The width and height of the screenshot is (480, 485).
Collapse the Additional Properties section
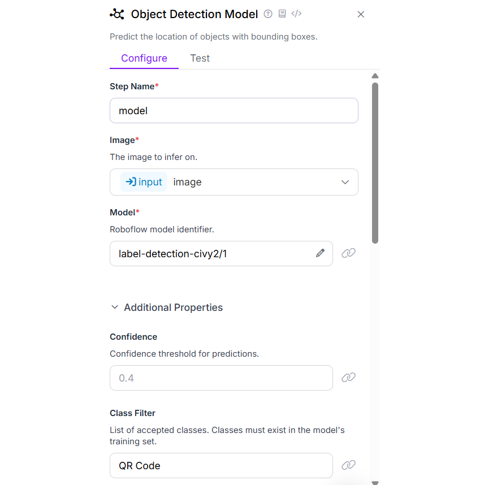click(x=115, y=308)
